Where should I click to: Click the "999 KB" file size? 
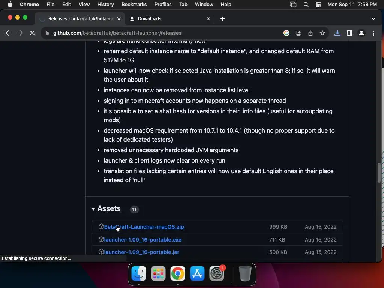click(x=278, y=227)
